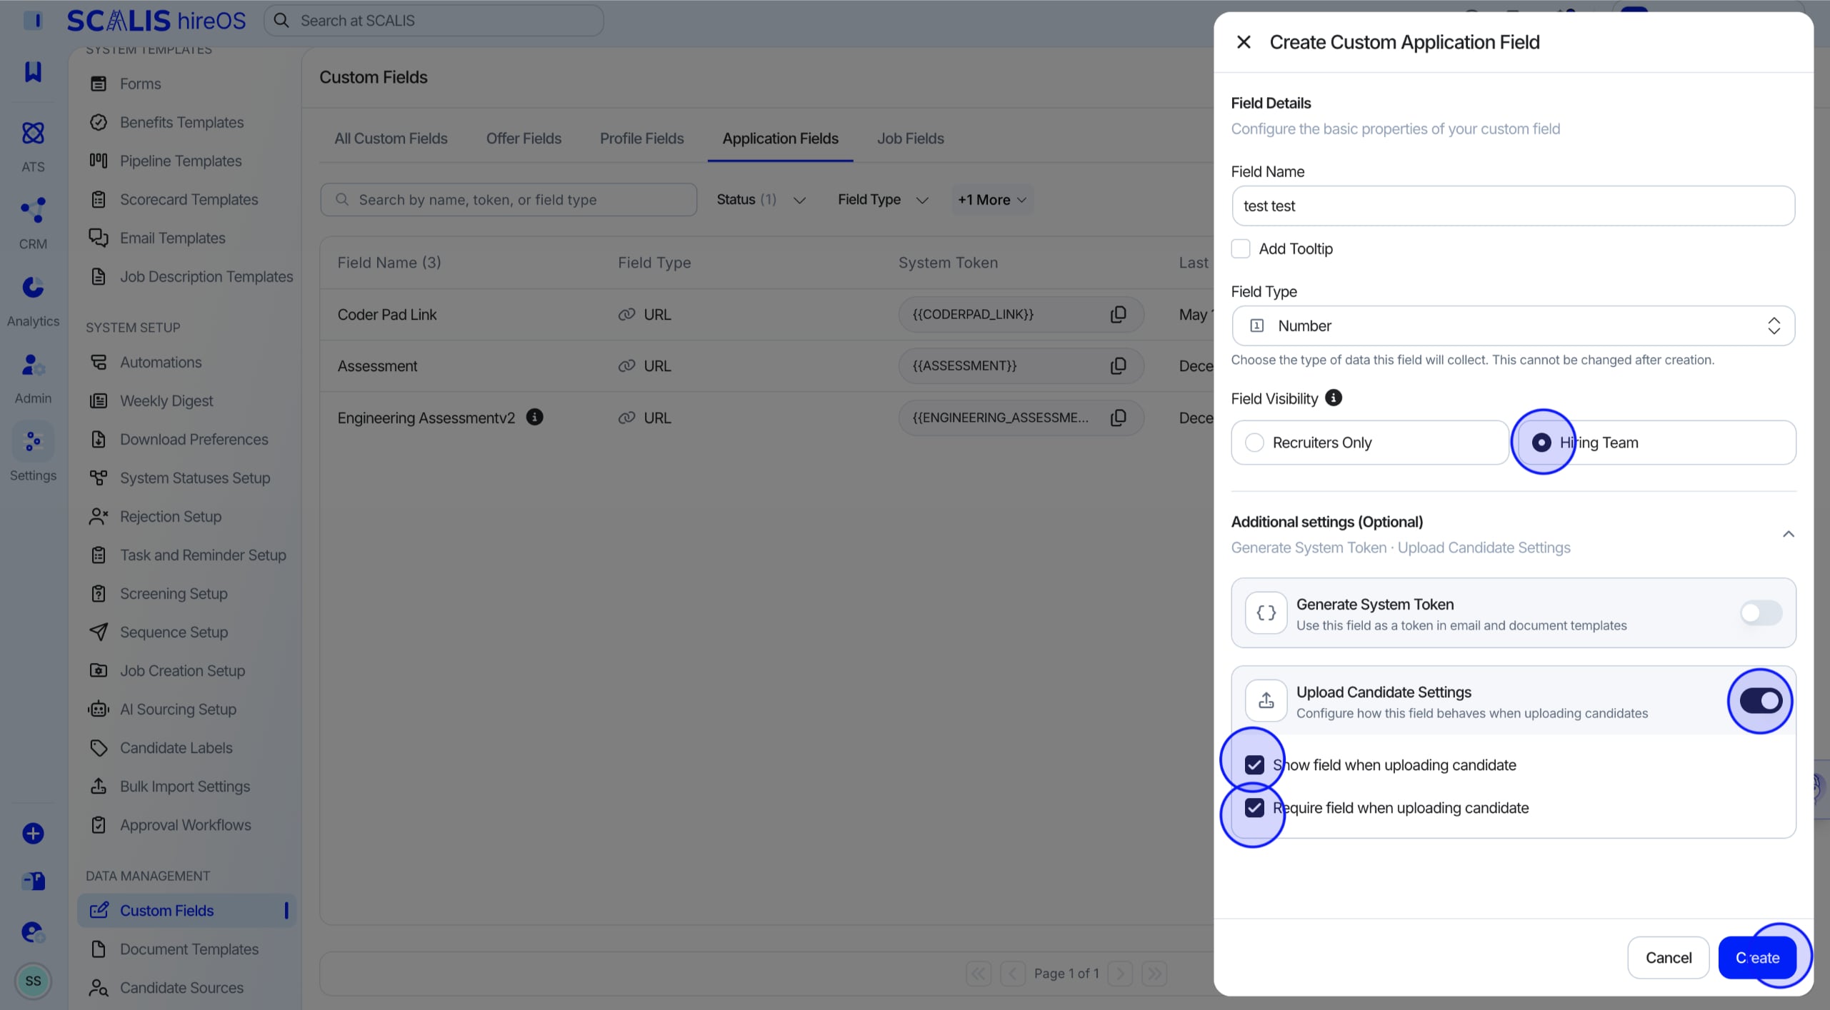
Task: Click the search magnifier in SCALIS search bar
Action: pyautogui.click(x=282, y=21)
